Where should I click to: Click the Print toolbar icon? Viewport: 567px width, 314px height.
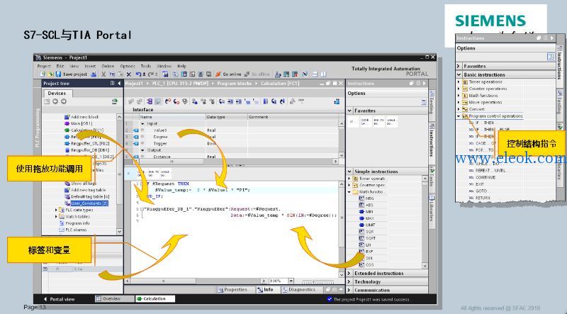[94, 74]
